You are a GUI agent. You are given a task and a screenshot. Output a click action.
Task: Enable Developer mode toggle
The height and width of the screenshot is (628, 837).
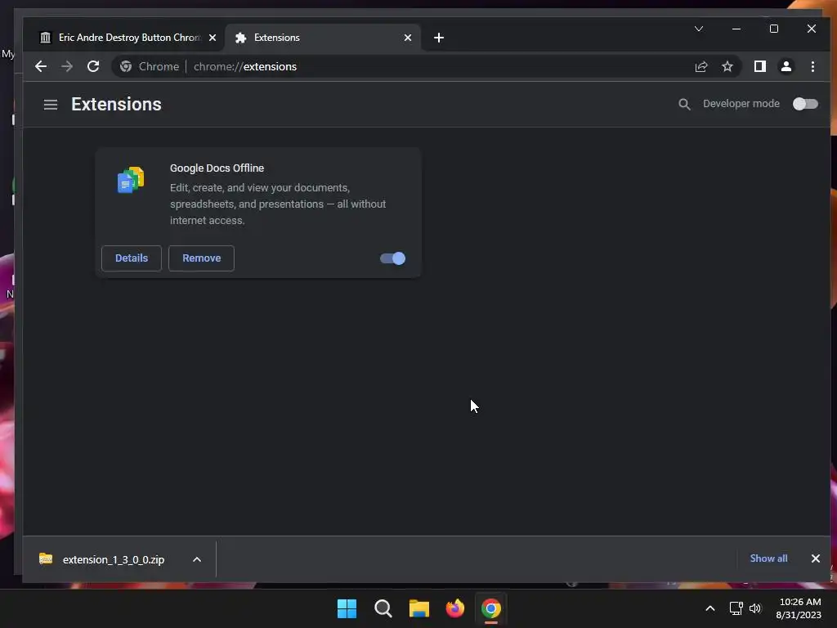805,104
